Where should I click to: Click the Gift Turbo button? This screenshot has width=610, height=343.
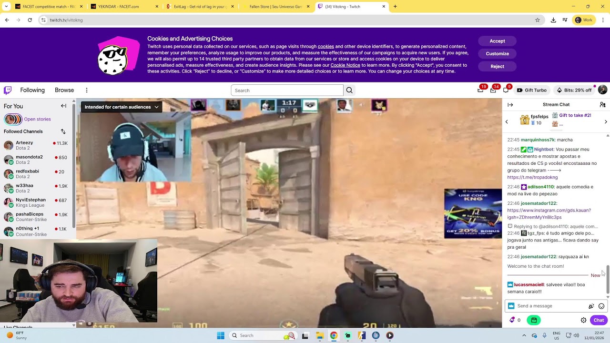coord(532,90)
